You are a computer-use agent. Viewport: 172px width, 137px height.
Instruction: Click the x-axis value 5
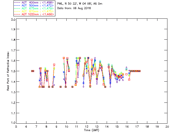coord(16,127)
